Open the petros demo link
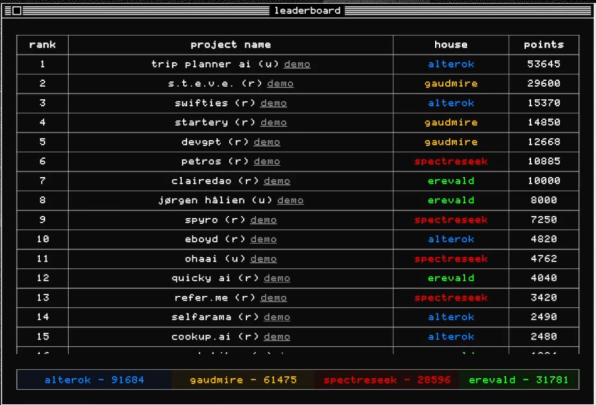Image resolution: width=596 pixels, height=405 pixels. pyautogui.click(x=267, y=162)
